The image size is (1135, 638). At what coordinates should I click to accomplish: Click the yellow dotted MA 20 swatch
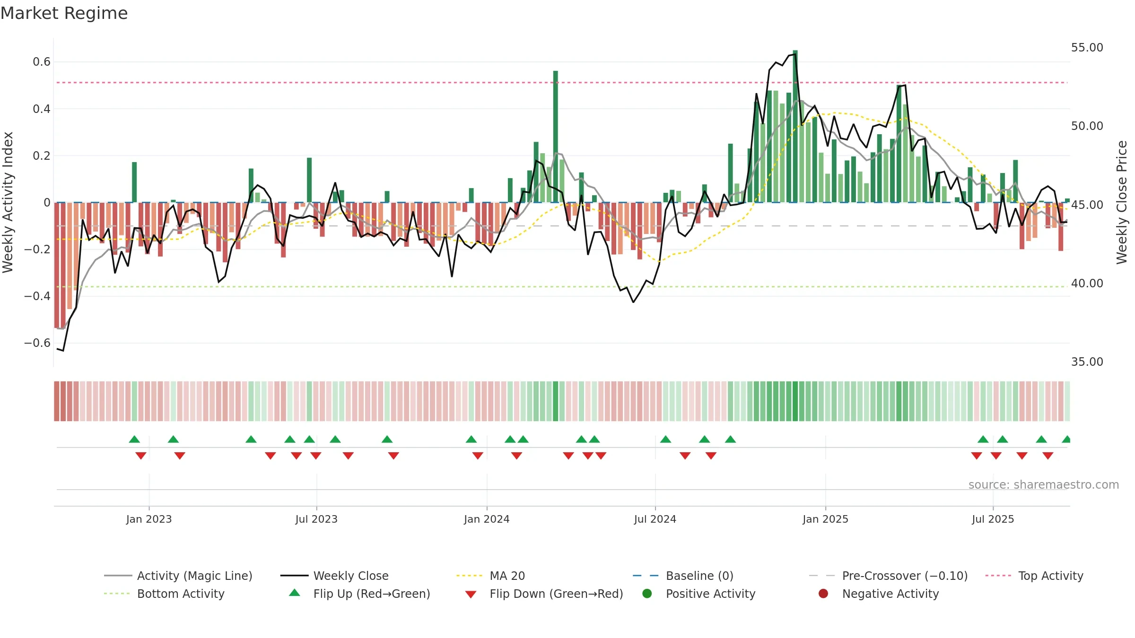tap(470, 576)
